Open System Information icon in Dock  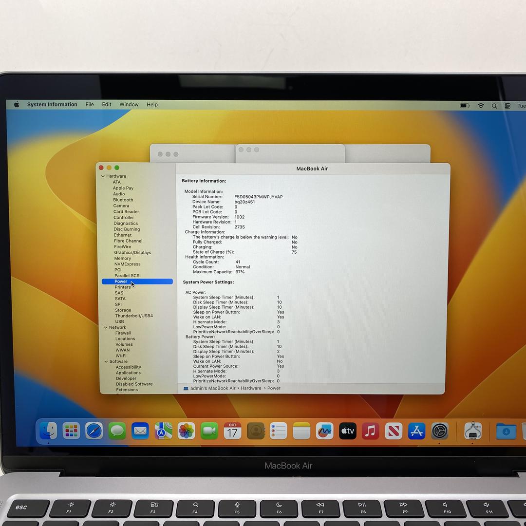(x=472, y=431)
